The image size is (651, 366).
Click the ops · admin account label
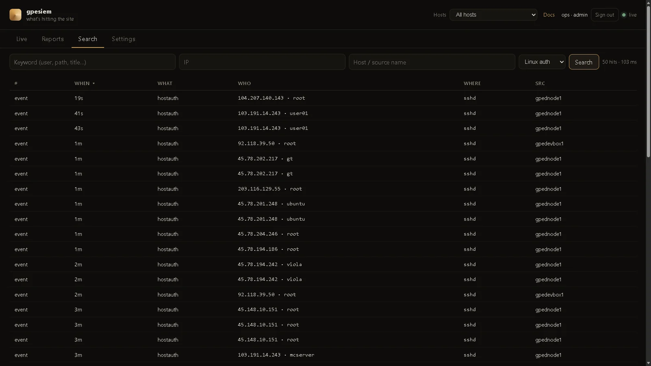[574, 15]
